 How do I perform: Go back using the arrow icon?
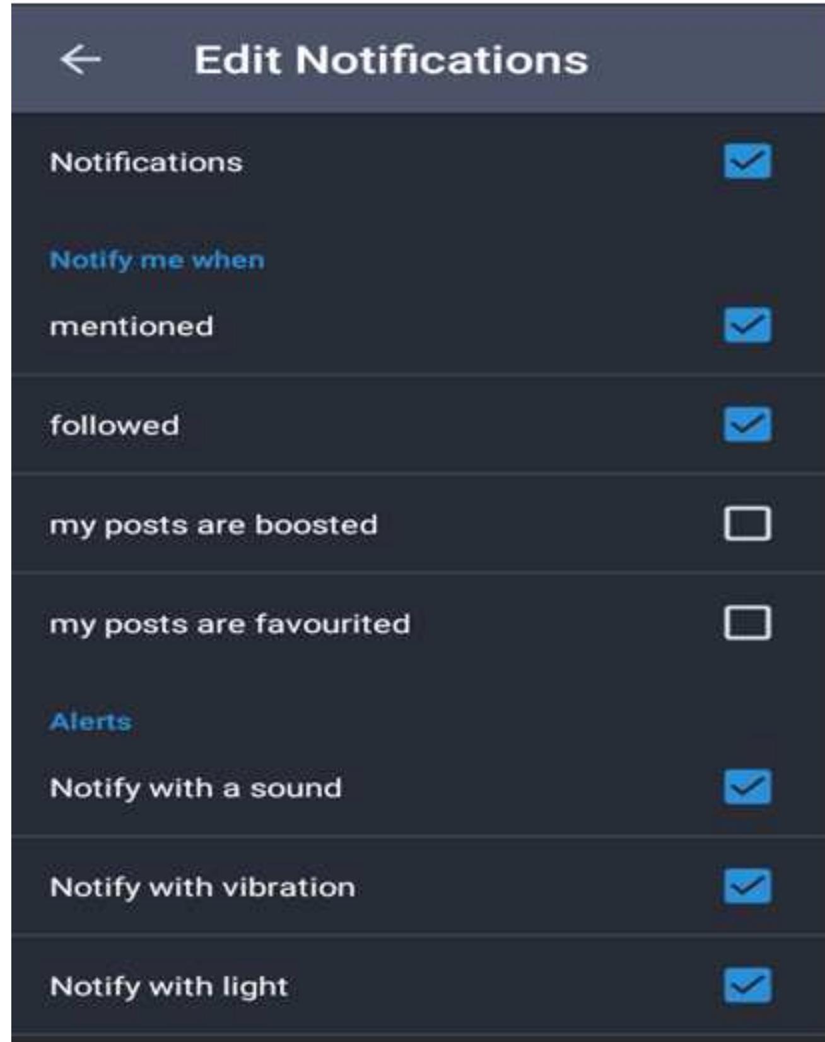(x=81, y=60)
